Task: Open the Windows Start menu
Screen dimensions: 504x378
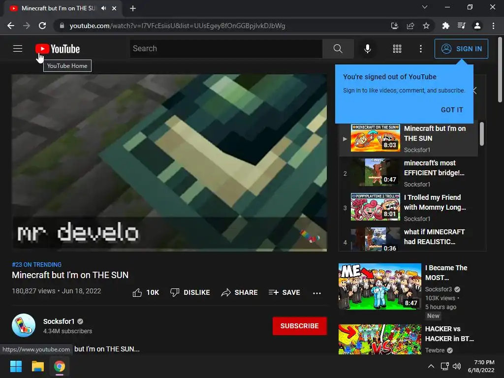Action: coord(16,366)
